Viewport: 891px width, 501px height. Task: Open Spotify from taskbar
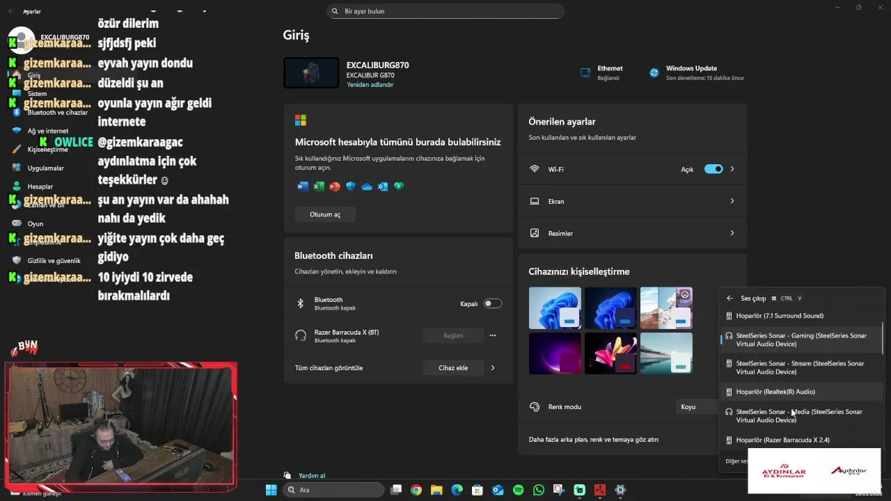click(x=518, y=490)
